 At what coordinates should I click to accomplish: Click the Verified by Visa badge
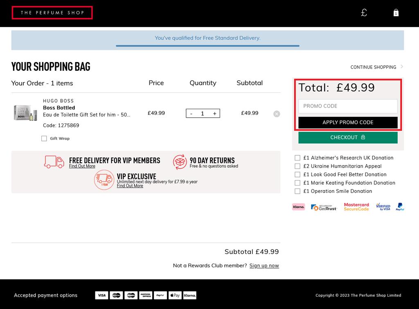[383, 207]
